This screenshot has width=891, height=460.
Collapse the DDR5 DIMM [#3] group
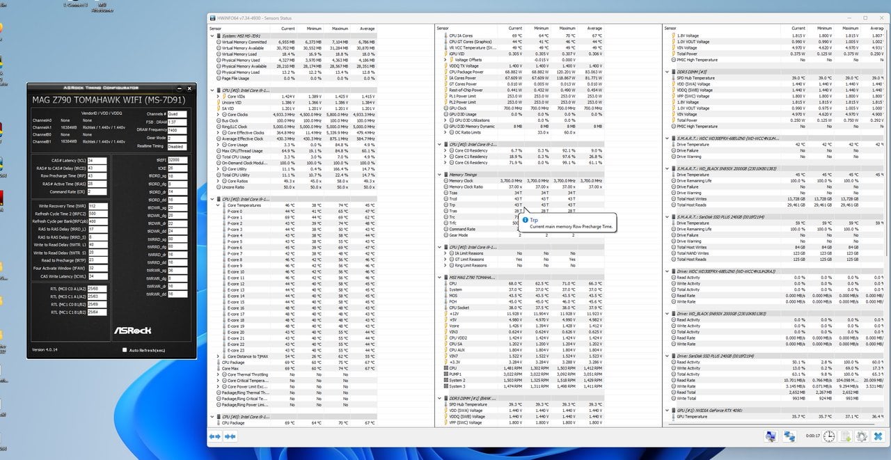click(x=667, y=72)
